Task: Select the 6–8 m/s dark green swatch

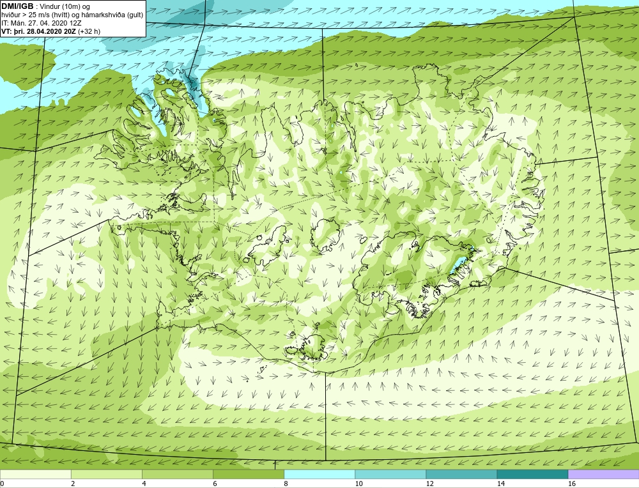Action: point(248,474)
